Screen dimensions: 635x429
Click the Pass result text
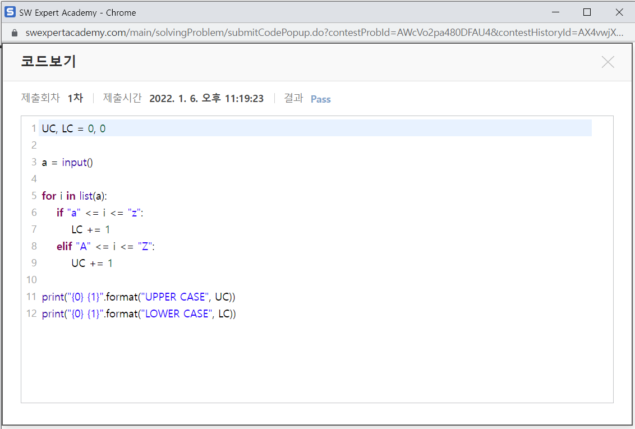click(x=321, y=99)
